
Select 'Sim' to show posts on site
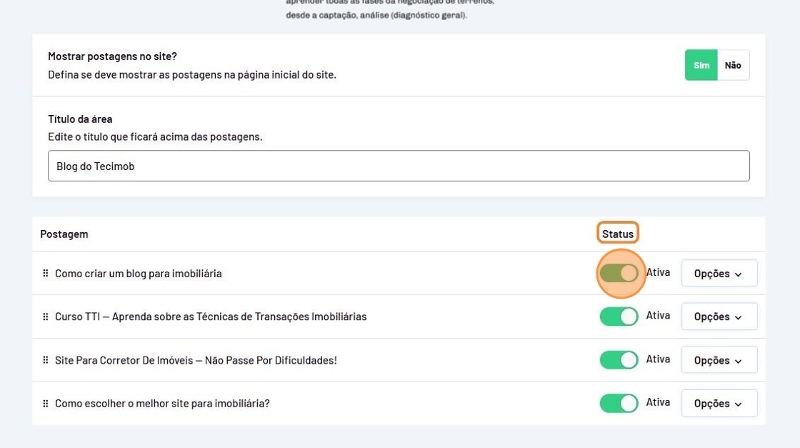click(701, 65)
